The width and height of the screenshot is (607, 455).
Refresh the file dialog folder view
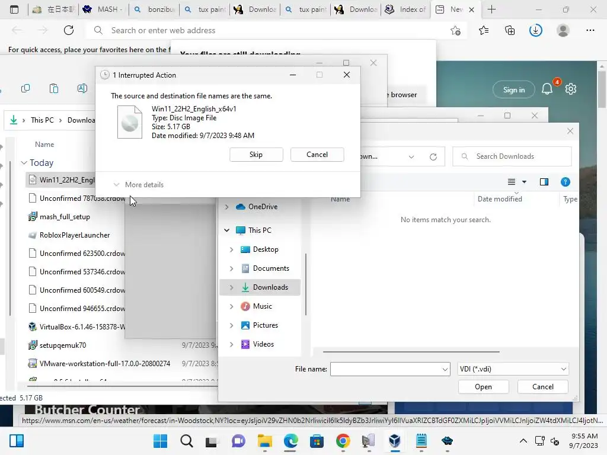pyautogui.click(x=433, y=156)
